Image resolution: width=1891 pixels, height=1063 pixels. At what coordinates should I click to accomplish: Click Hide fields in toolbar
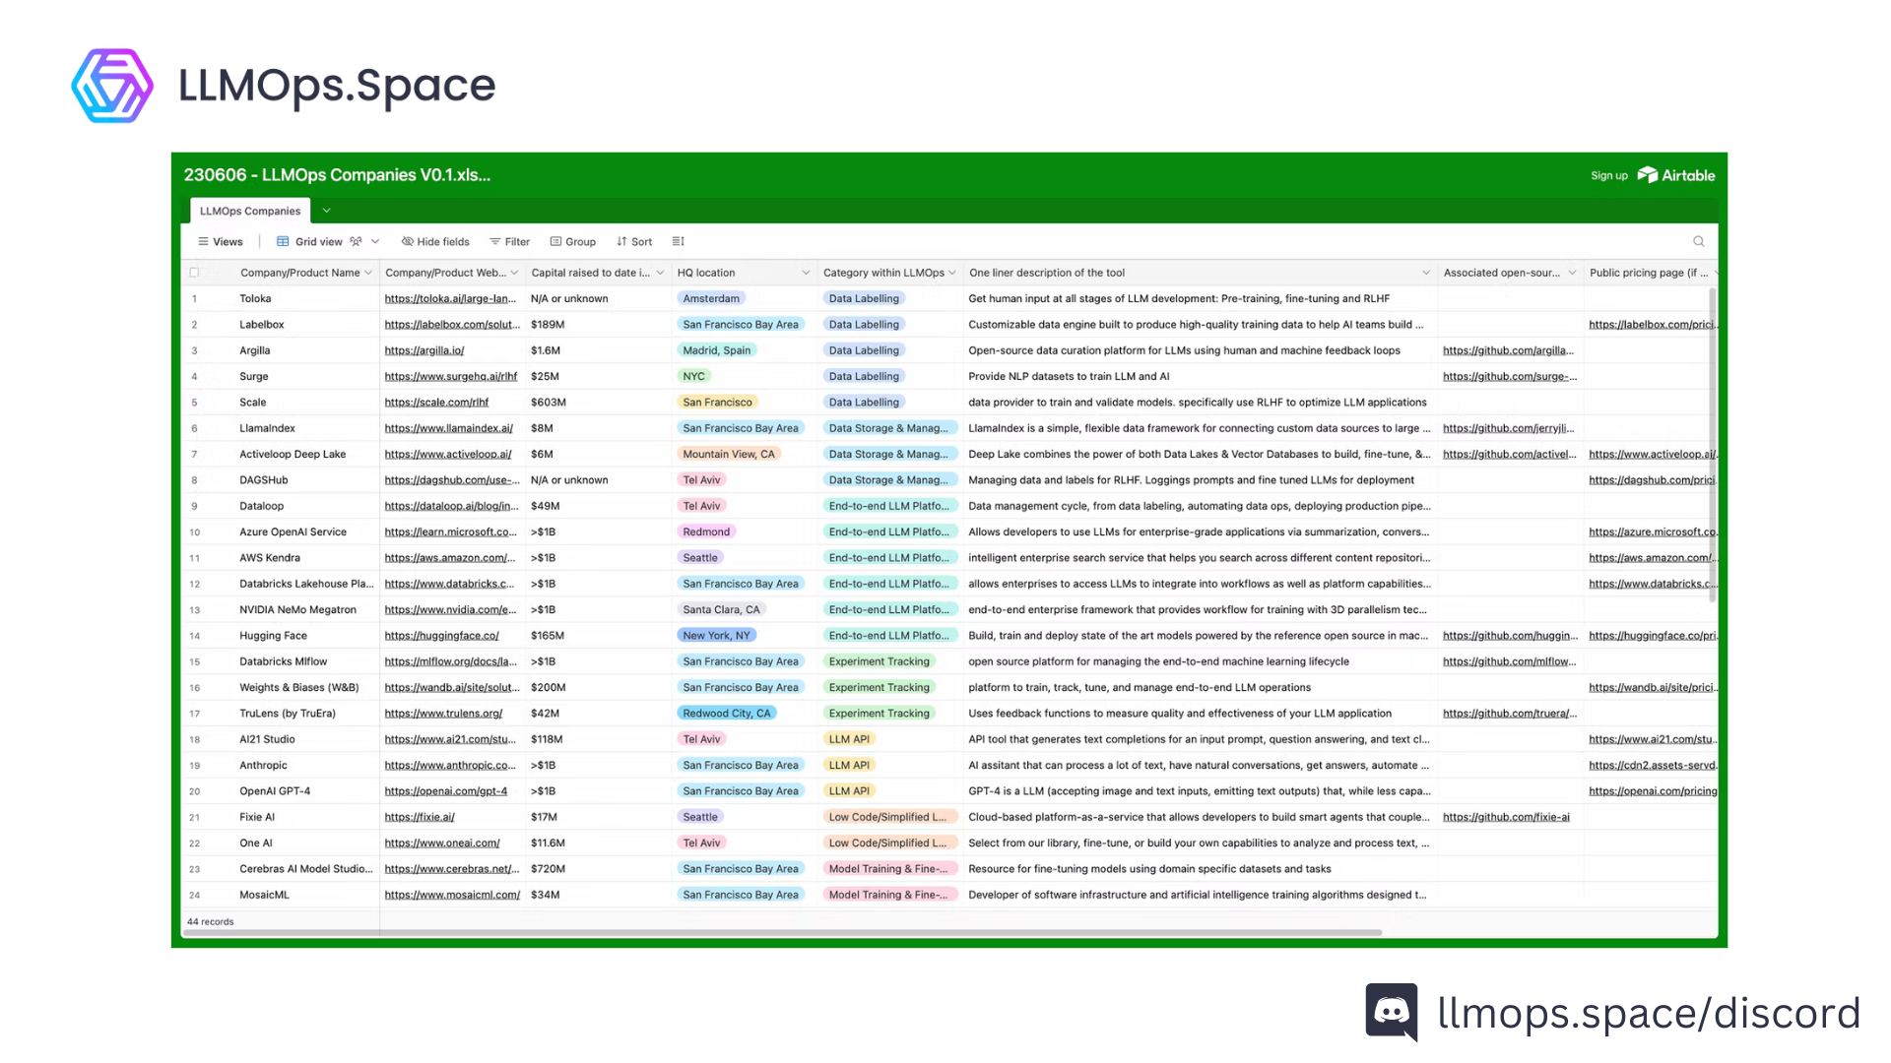point(435,242)
